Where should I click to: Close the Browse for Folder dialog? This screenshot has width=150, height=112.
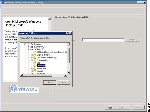click(x=70, y=33)
